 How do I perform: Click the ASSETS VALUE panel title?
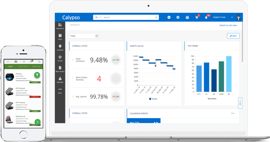(x=137, y=46)
